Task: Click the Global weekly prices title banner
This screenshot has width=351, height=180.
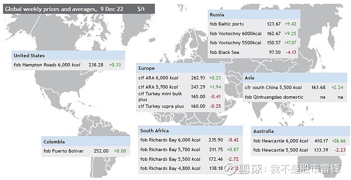Action: (79, 9)
